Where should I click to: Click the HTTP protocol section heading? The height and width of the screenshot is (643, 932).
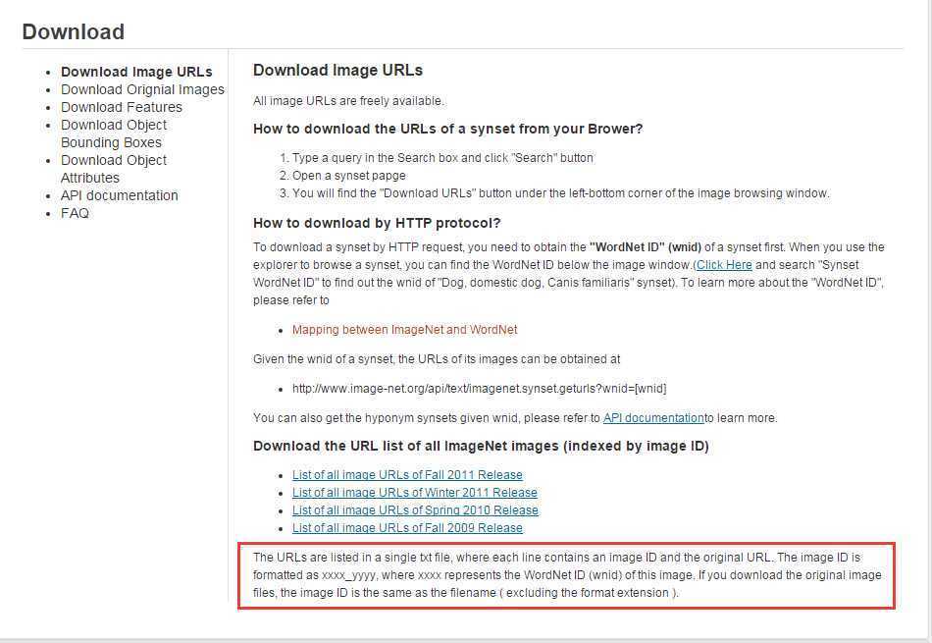(377, 223)
